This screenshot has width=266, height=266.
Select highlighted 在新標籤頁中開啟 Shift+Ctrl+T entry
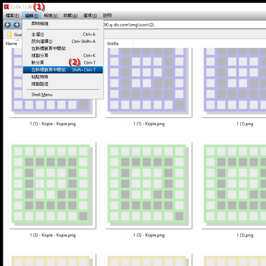point(63,70)
